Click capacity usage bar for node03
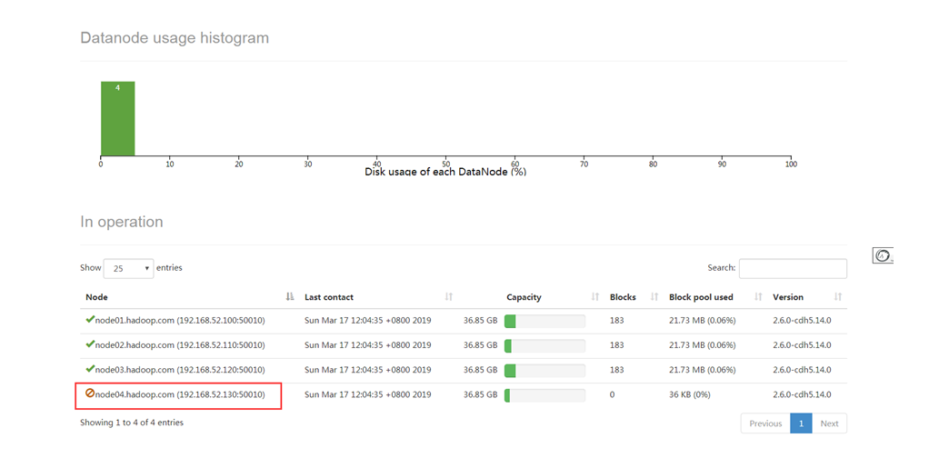Screen dimensions: 949x468 click(544, 371)
